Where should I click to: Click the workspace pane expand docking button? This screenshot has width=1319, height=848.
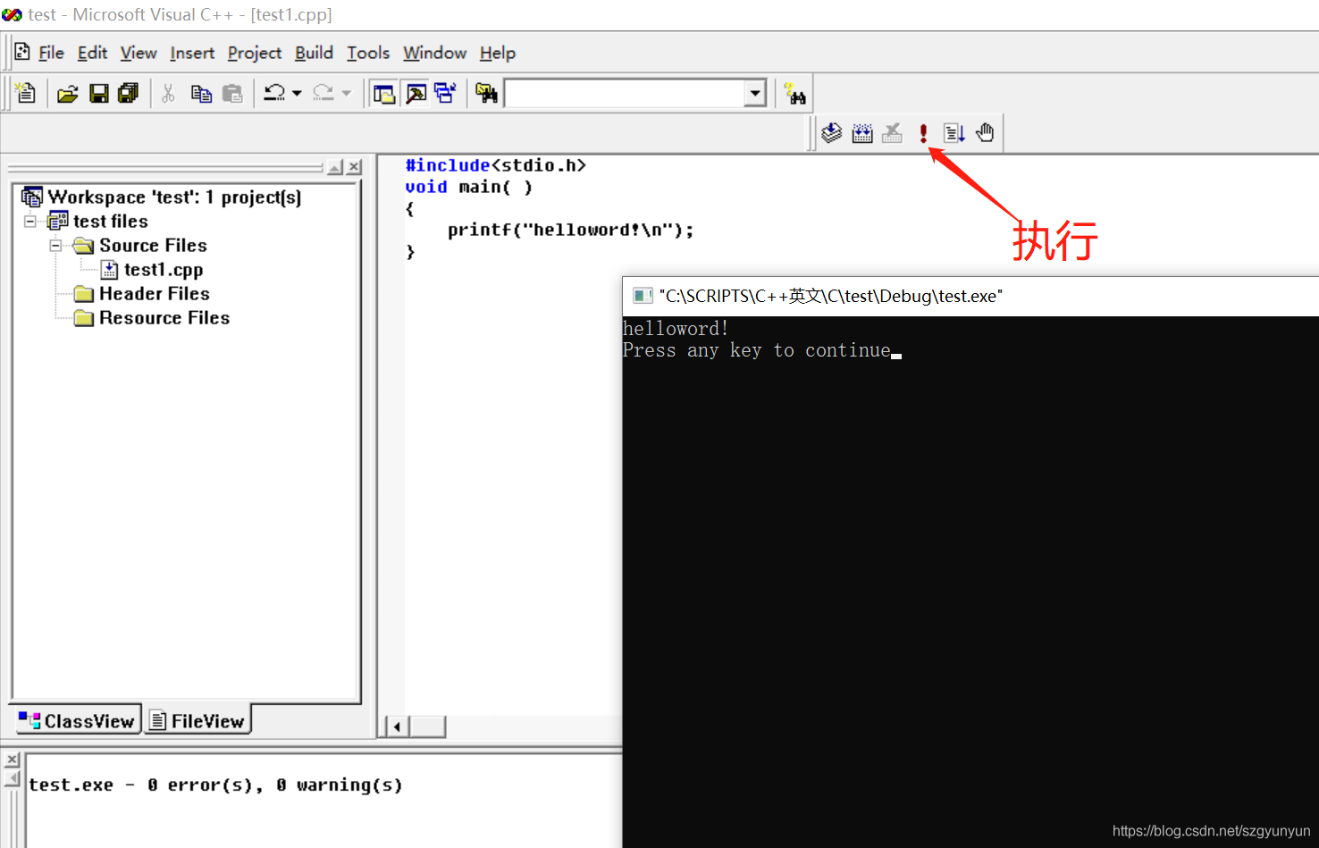pos(335,167)
